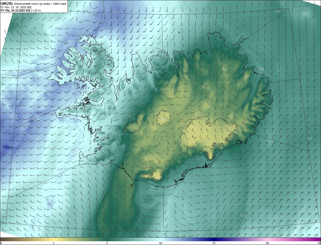Click the color scale tick label 1
Screen dimensions: 321x245
[54, 243]
